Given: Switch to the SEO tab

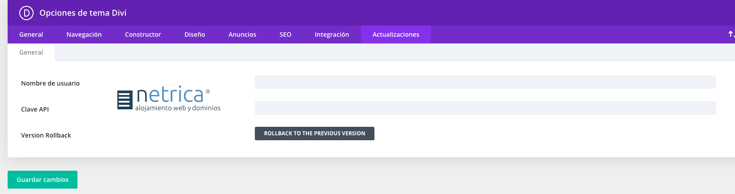Looking at the screenshot, I should (285, 34).
